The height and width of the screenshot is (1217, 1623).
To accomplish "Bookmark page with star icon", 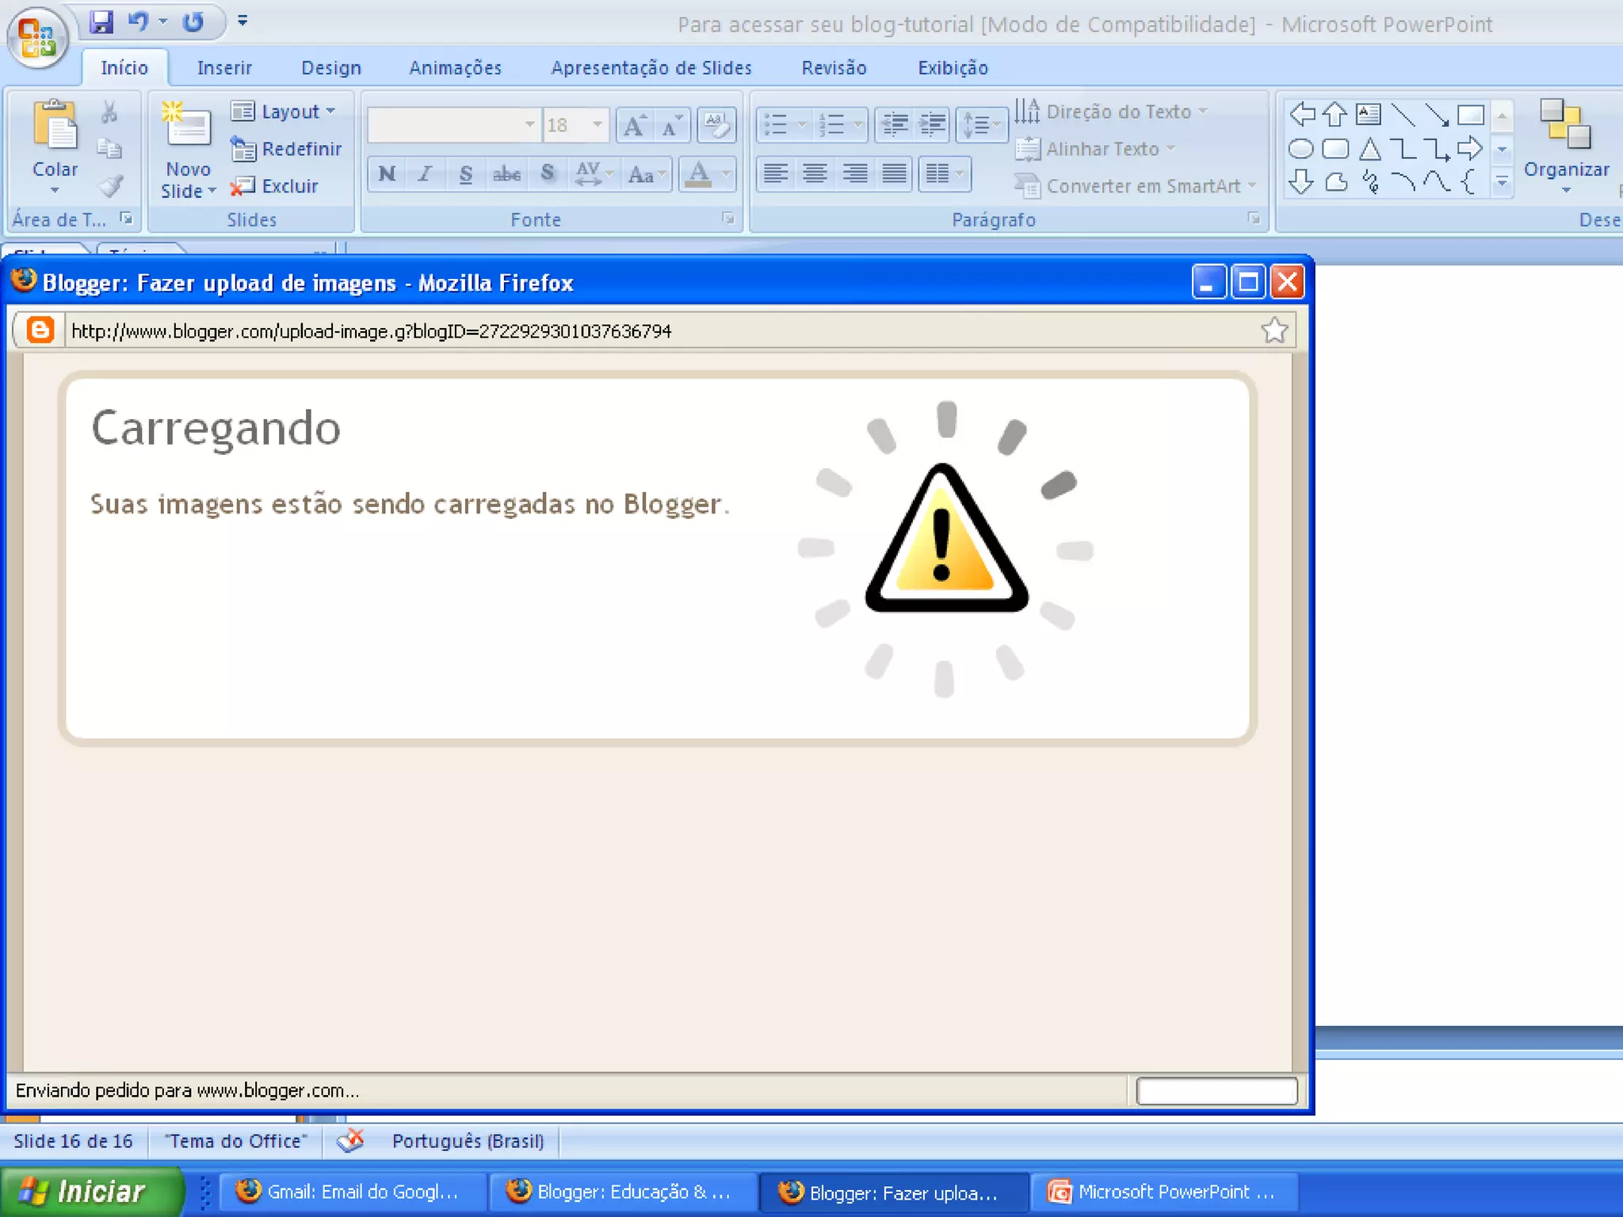I will (1274, 330).
